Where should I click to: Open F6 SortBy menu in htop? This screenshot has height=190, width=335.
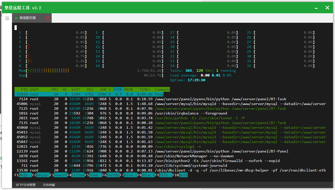click(x=111, y=175)
